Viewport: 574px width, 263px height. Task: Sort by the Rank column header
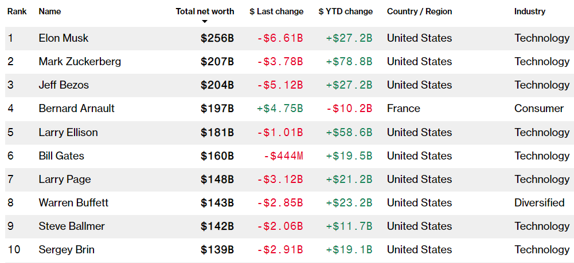click(x=17, y=11)
